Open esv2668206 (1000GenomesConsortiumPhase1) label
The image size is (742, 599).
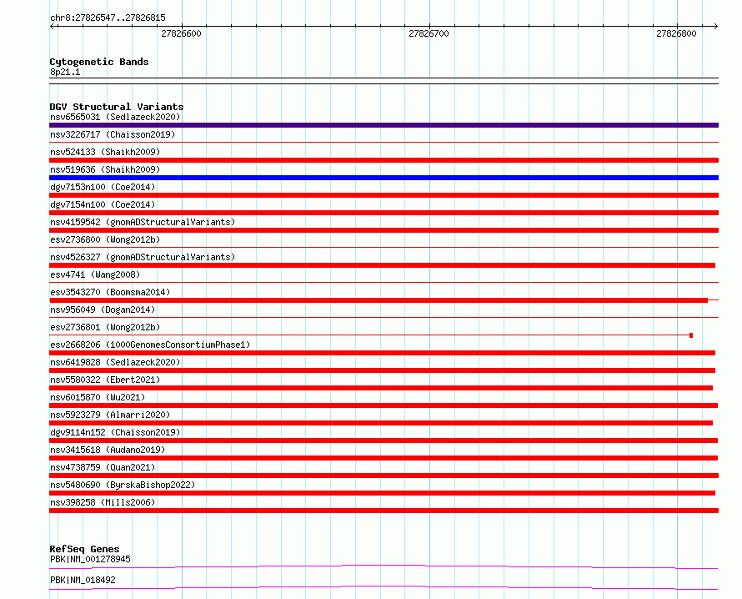pos(150,345)
